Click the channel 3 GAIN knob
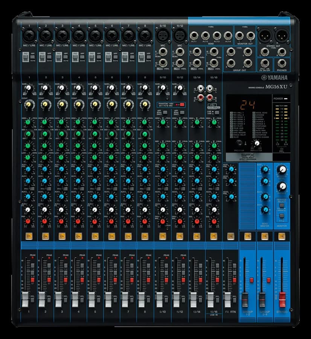 click(x=62, y=88)
